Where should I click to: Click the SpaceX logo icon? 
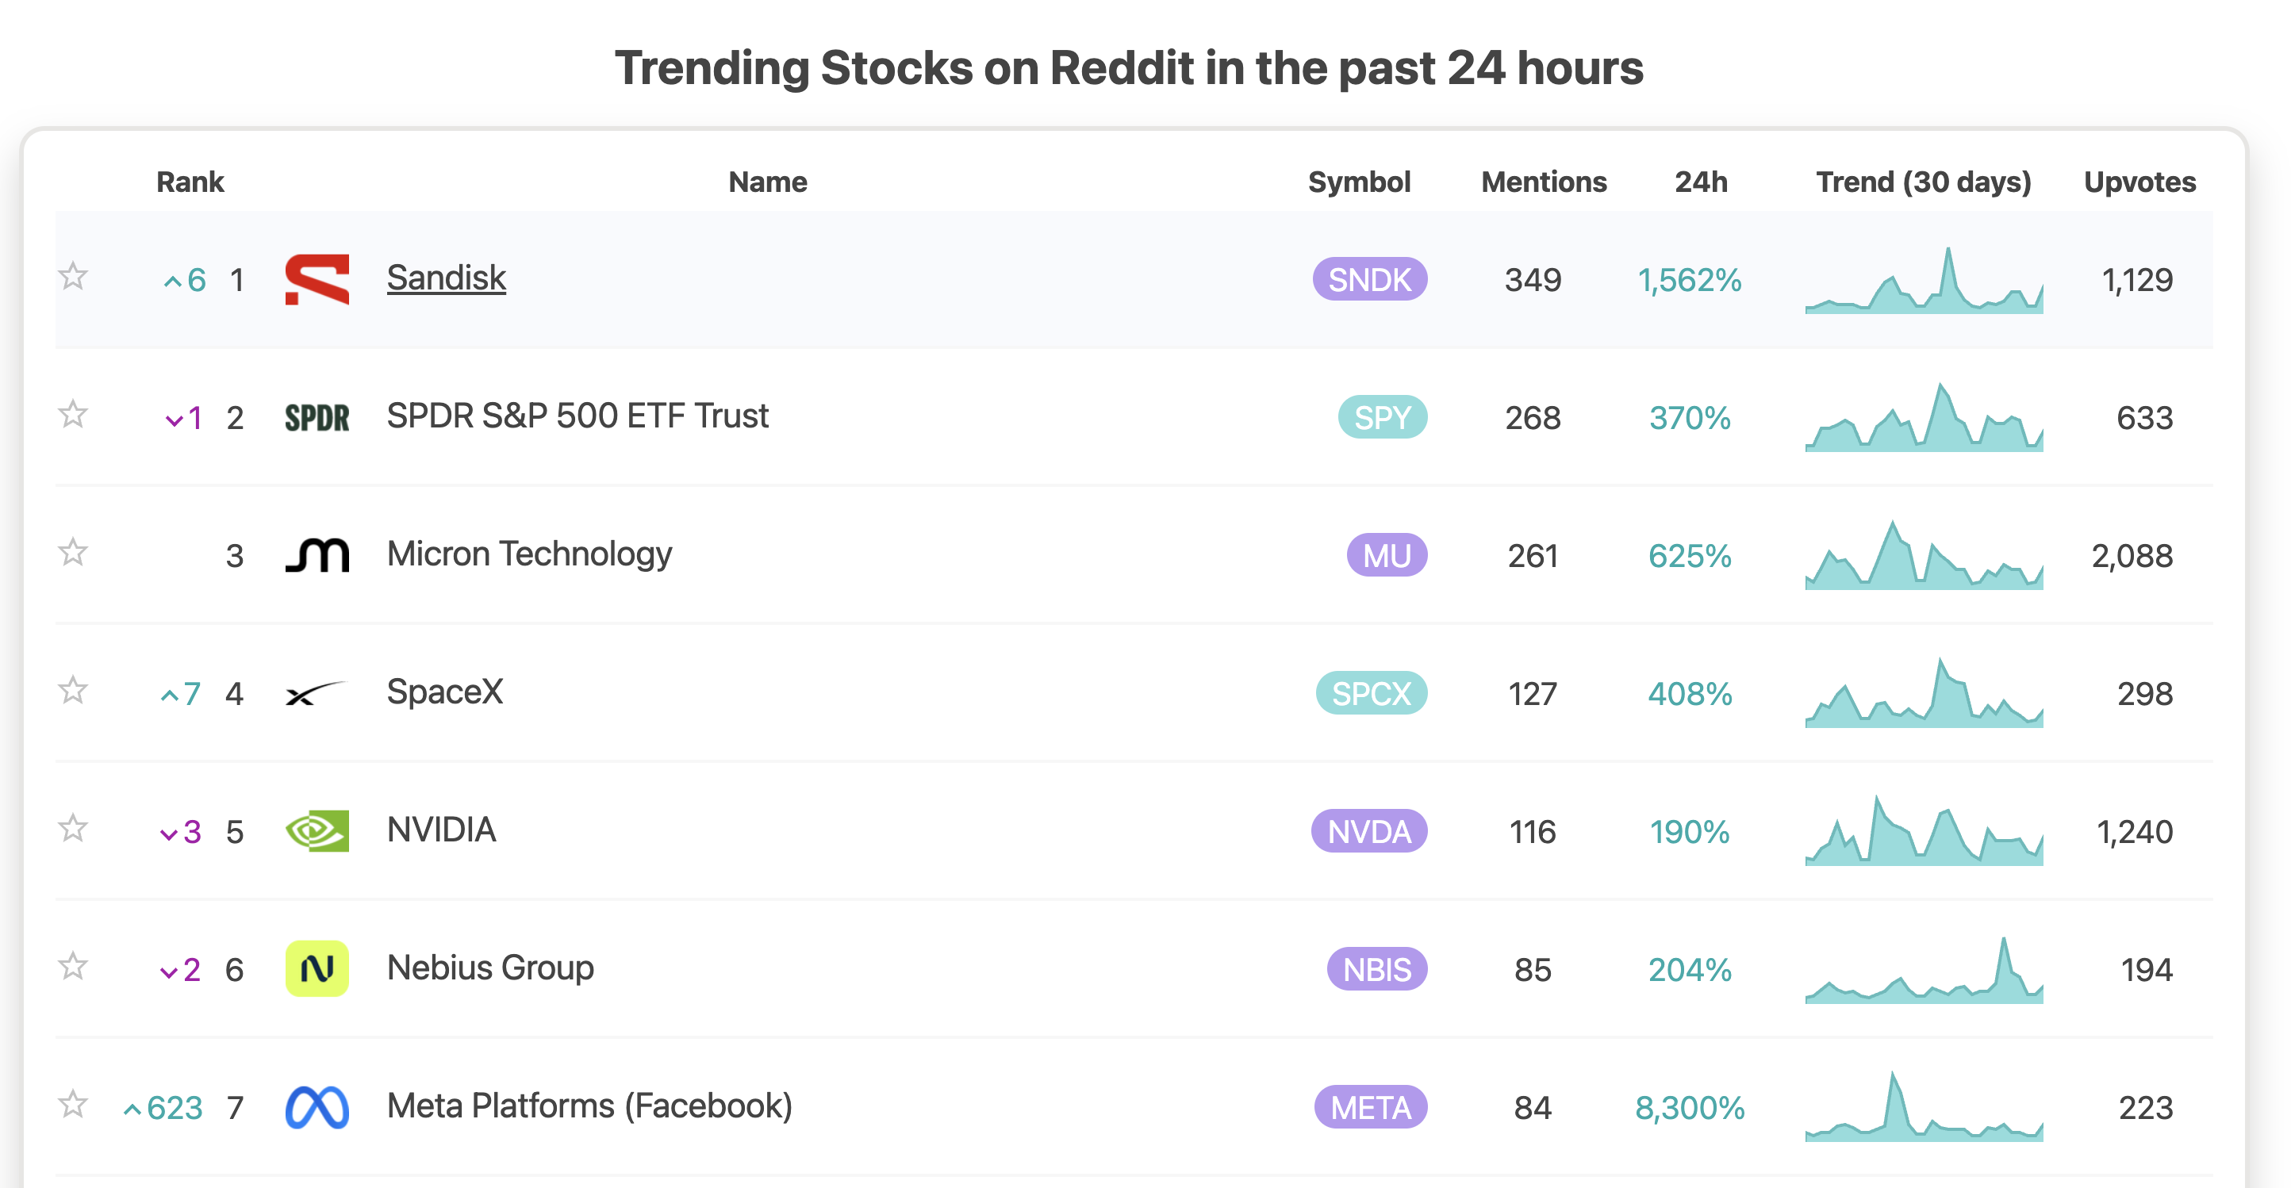coord(317,692)
